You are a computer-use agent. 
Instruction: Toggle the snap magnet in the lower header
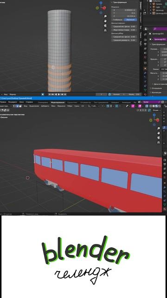[x=108, y=106]
